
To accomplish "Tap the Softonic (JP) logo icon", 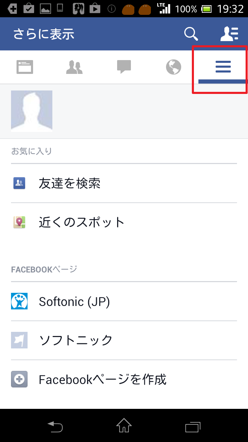I will click(x=19, y=301).
